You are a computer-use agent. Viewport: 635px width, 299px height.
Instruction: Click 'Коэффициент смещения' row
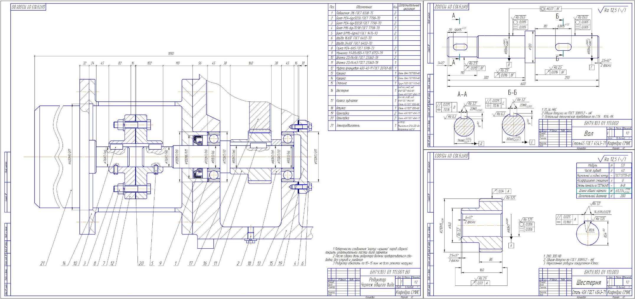pos(604,181)
